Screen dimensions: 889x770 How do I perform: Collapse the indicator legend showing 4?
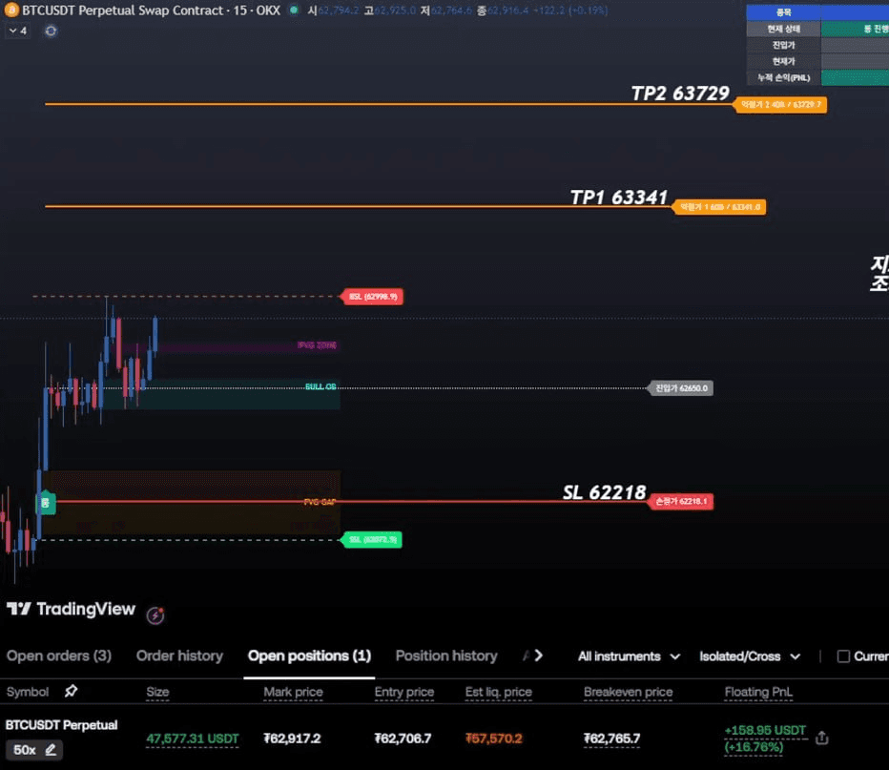tap(18, 31)
